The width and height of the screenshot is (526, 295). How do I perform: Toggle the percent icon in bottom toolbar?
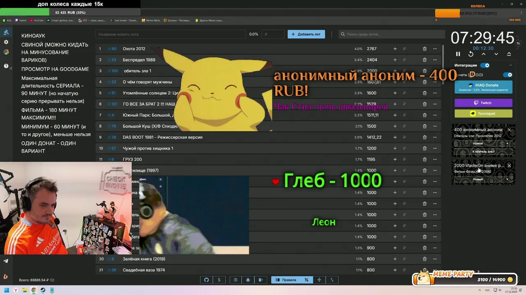pos(306,280)
